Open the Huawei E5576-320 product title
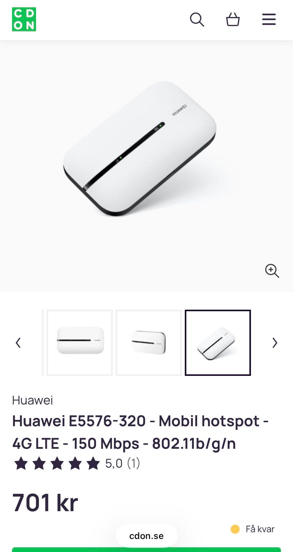This screenshot has height=552, width=293. point(140,432)
